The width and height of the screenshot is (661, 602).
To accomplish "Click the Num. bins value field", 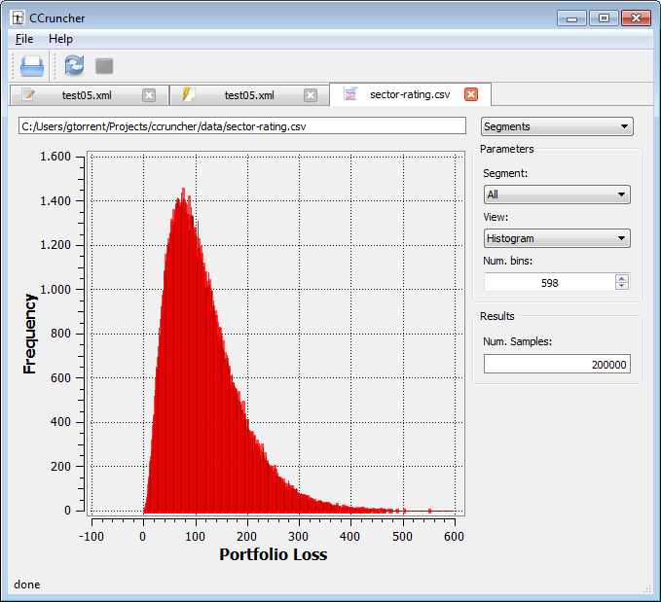I will point(548,282).
